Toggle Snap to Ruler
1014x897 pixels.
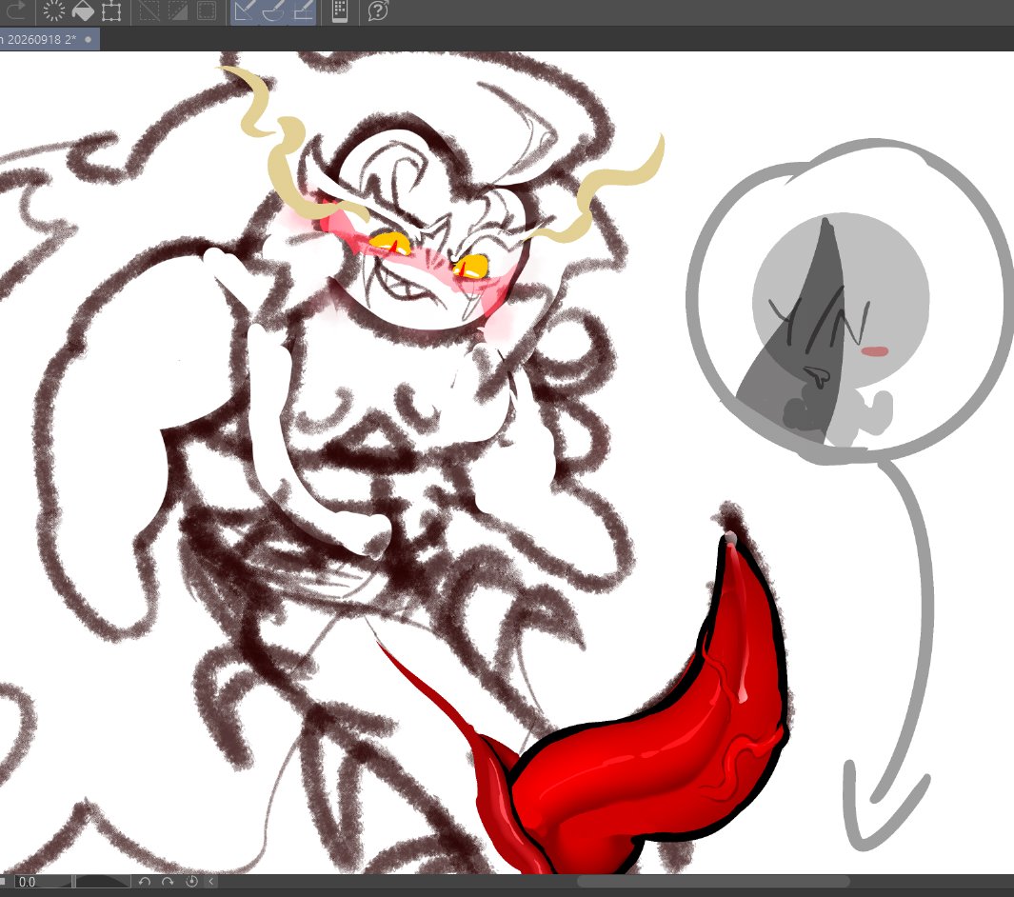pyautogui.click(x=245, y=10)
